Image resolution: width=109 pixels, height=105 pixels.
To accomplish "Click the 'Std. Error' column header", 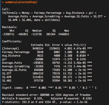I will [x=52, y=45].
